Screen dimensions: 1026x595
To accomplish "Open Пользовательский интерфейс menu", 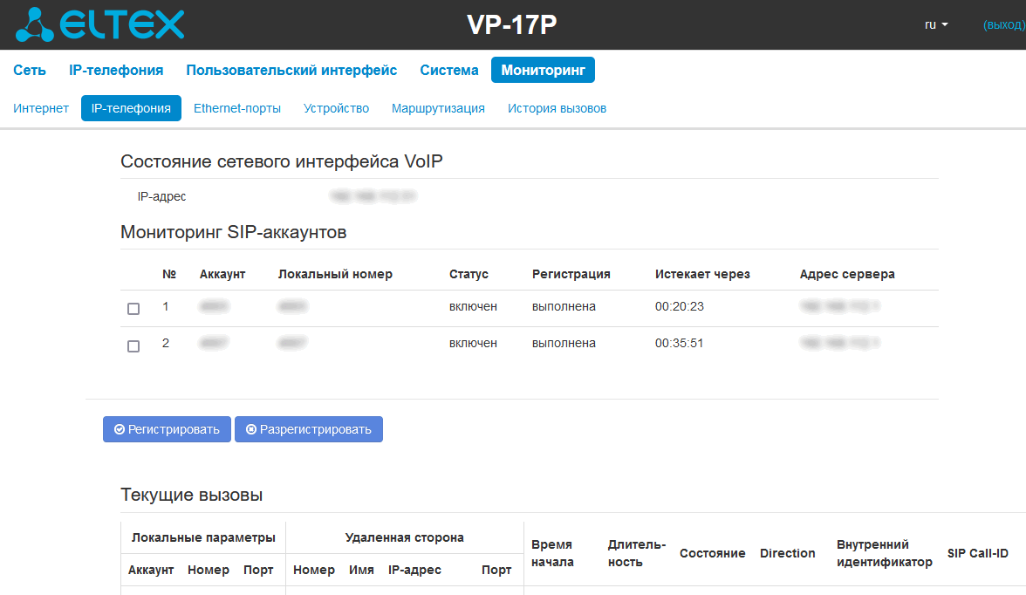I will [x=291, y=70].
